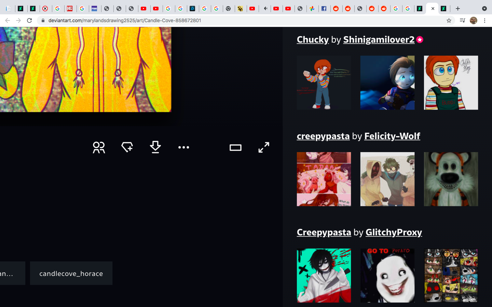Go back with the browser back arrow
492x307 pixels.
click(8, 20)
